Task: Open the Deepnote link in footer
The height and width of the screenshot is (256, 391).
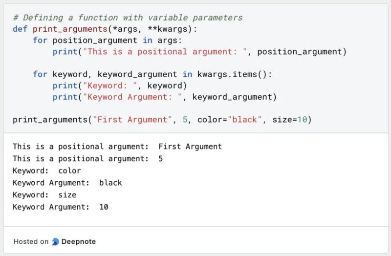Action: pyautogui.click(x=78, y=241)
